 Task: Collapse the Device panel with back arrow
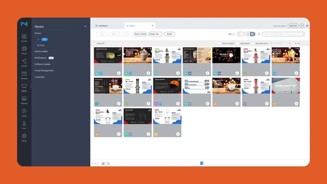pyautogui.click(x=85, y=26)
